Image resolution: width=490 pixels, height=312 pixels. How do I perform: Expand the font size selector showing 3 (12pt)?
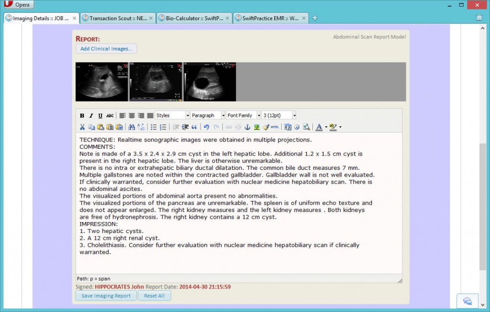(x=278, y=115)
